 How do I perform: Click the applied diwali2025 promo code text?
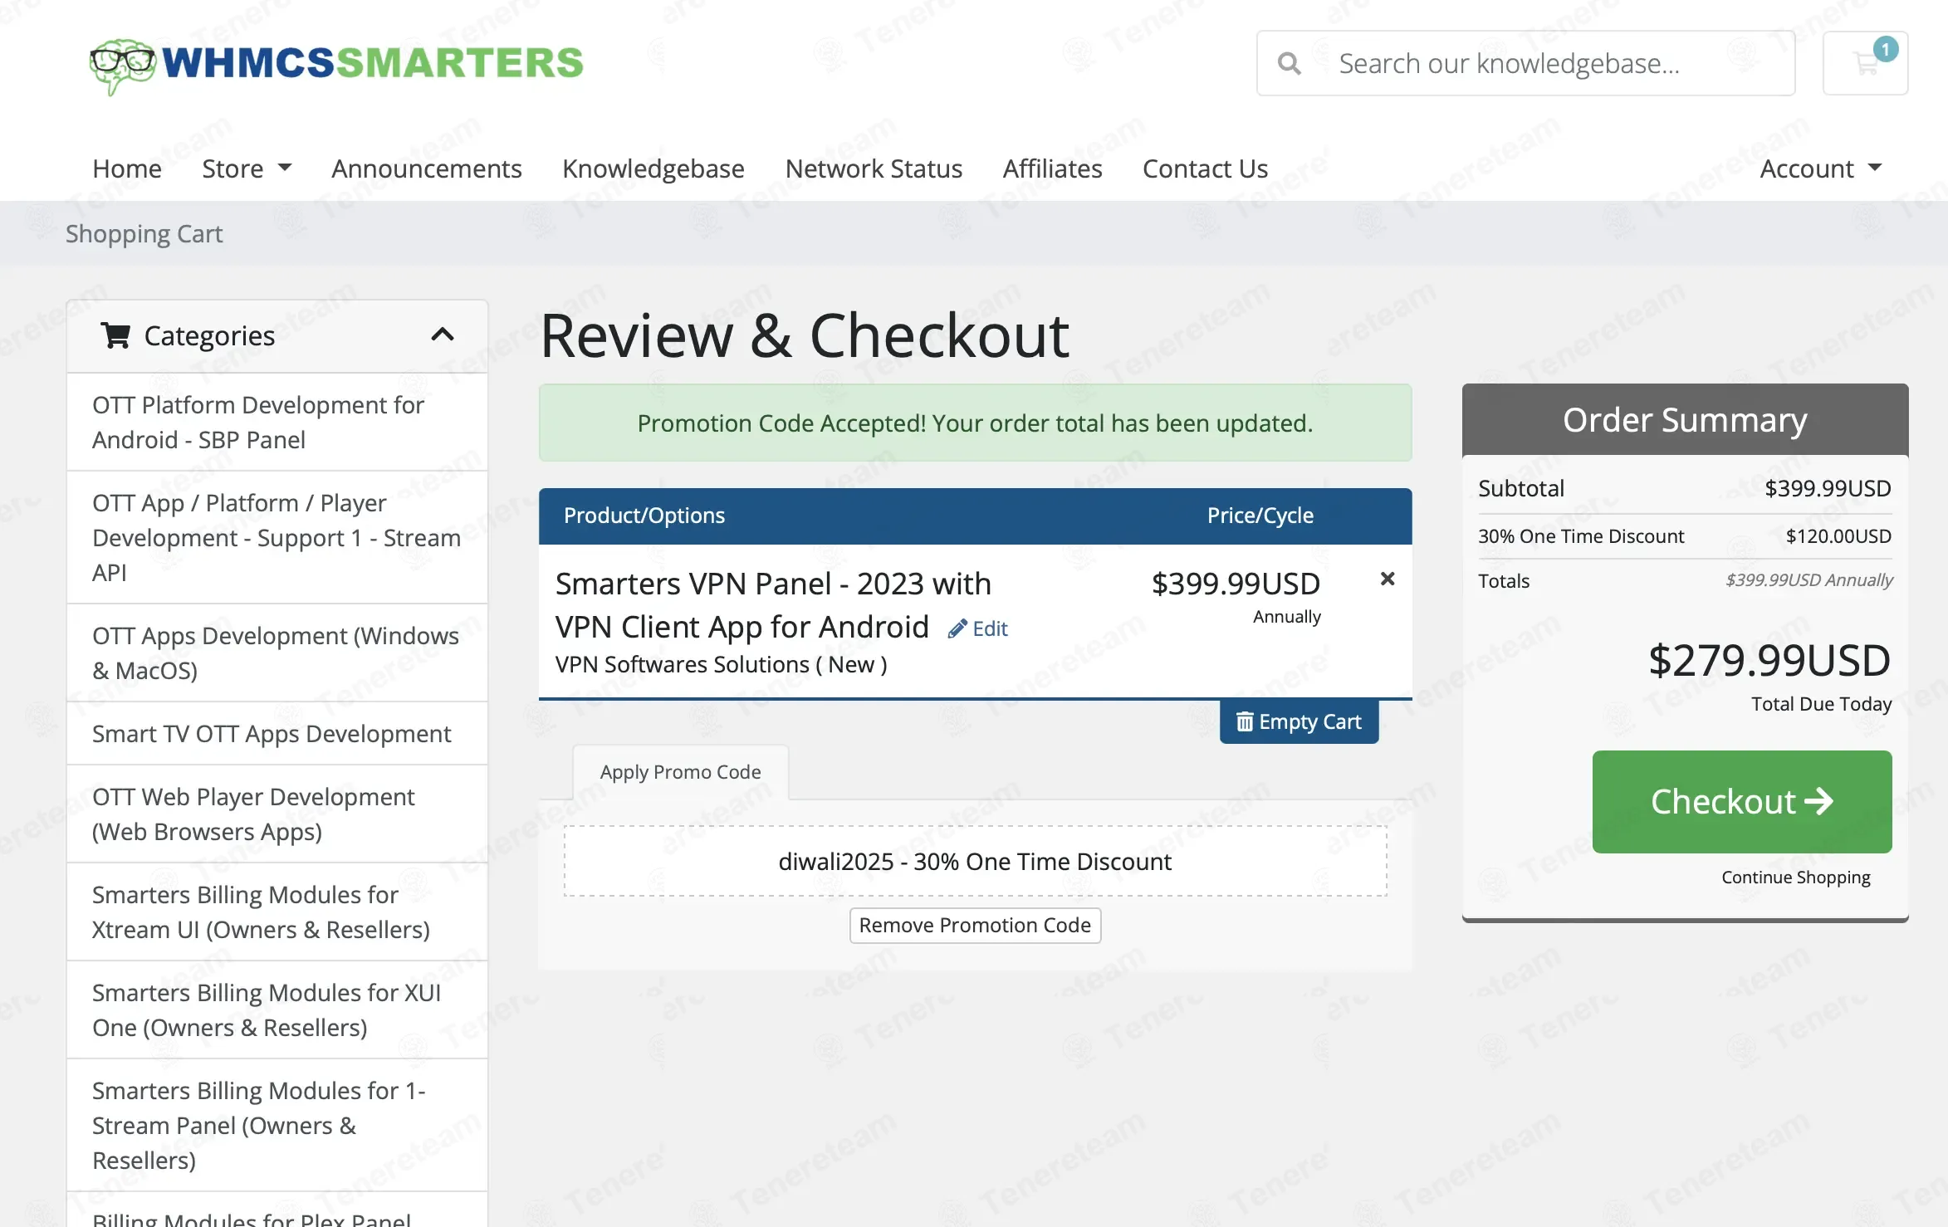coord(975,862)
